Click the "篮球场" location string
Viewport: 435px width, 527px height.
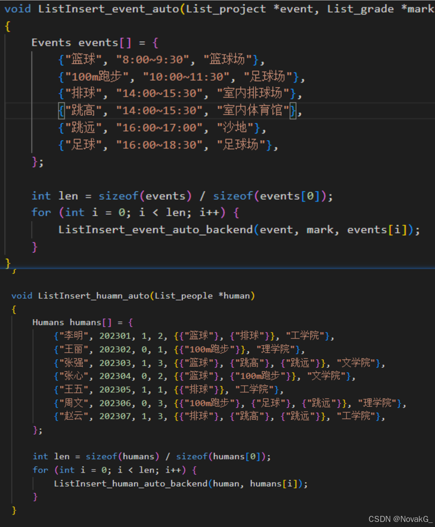[x=228, y=60]
